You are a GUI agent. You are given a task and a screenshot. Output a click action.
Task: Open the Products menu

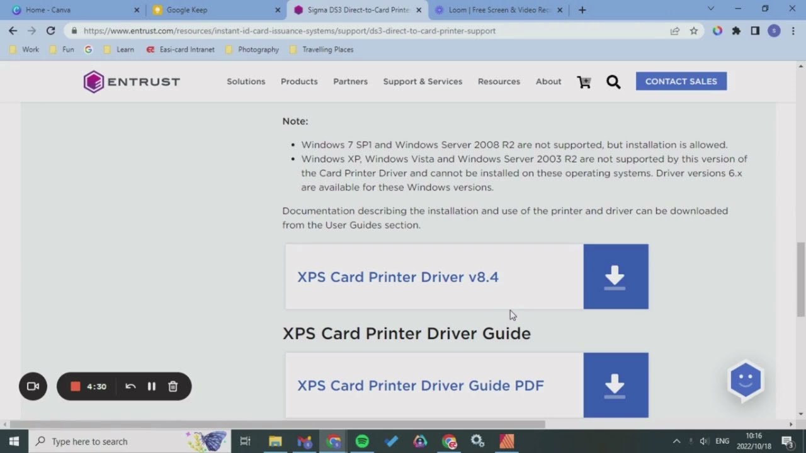(x=299, y=82)
